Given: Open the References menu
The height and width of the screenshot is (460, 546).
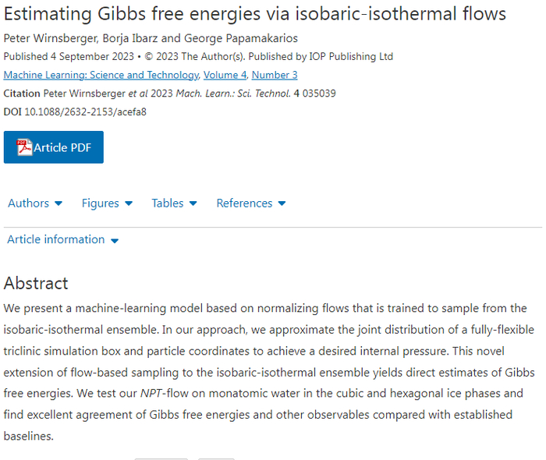Looking at the screenshot, I should [x=244, y=203].
